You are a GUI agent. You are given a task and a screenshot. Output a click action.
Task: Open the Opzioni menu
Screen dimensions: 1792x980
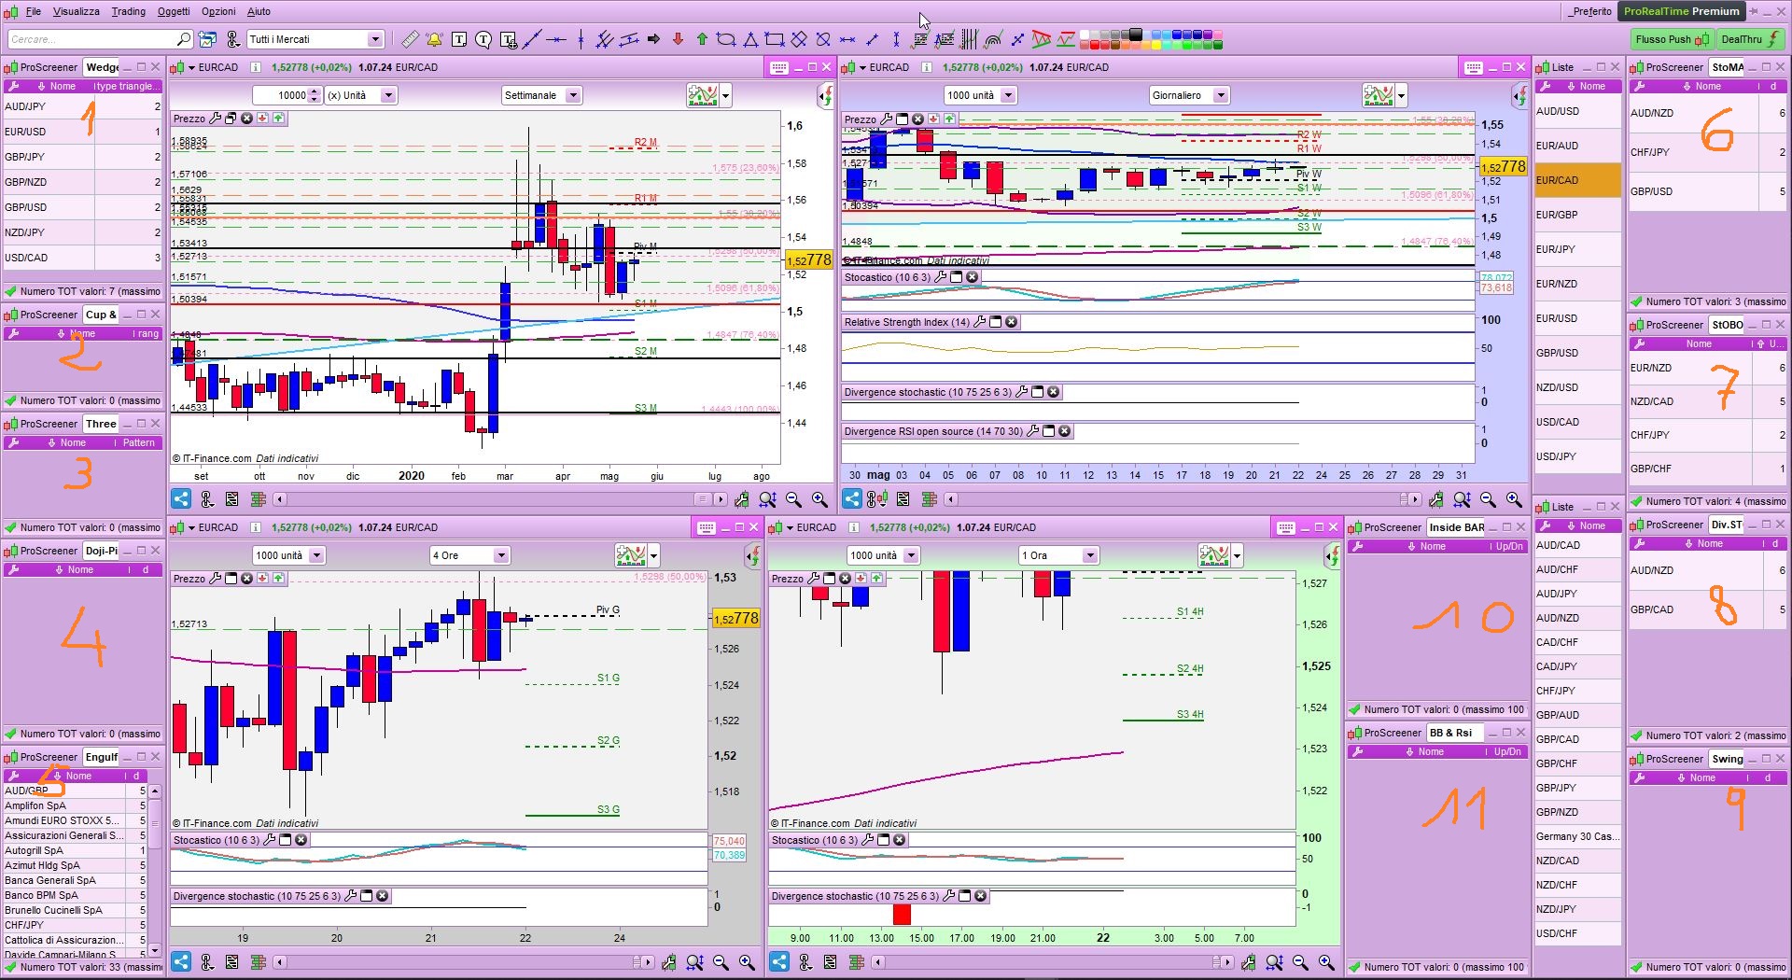click(218, 11)
